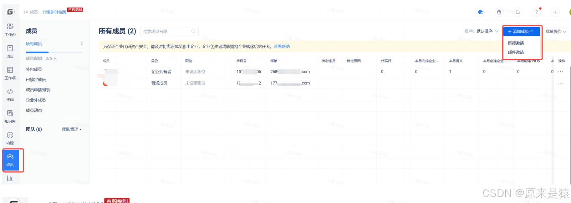Click the 职位 column header

click(x=189, y=61)
